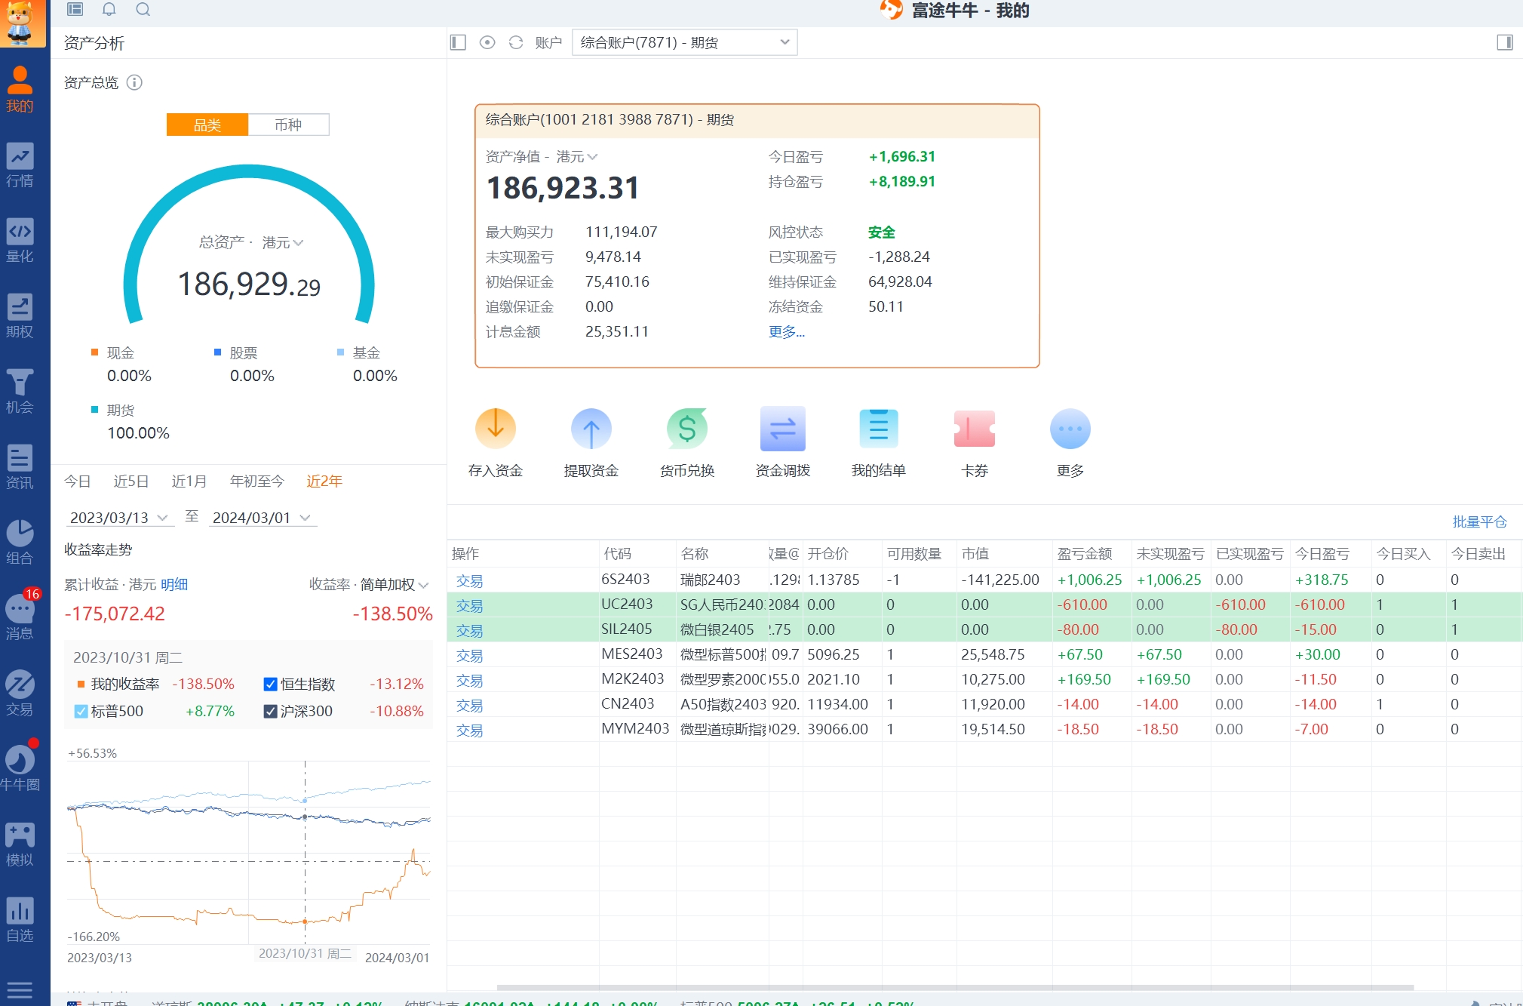Click the info icon next to 资产总览
Viewport: 1523px width, 1006px height.
[x=134, y=82]
